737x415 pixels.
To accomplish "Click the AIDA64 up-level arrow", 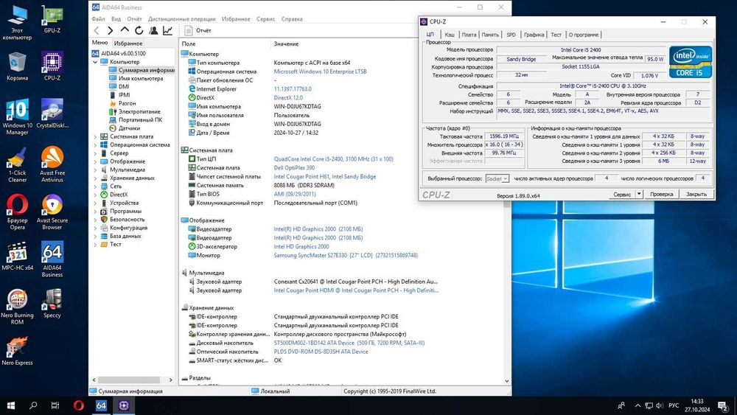I will 125,30.
